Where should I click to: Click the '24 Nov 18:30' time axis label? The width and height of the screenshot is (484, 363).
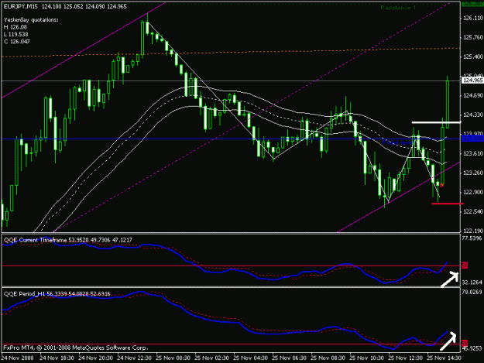click(57, 358)
